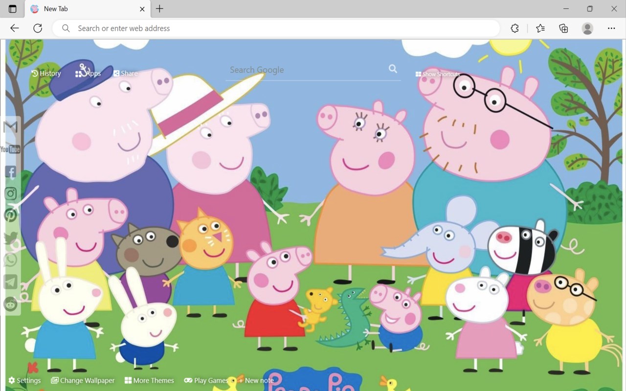Click the magnifier icon beside Search Google
The width and height of the screenshot is (626, 391).
[393, 69]
